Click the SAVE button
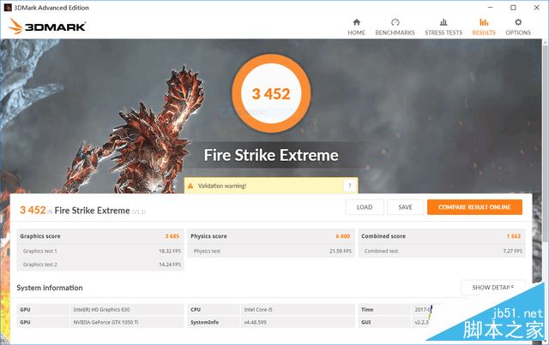Viewport: 549px width, 345px height. pos(406,207)
